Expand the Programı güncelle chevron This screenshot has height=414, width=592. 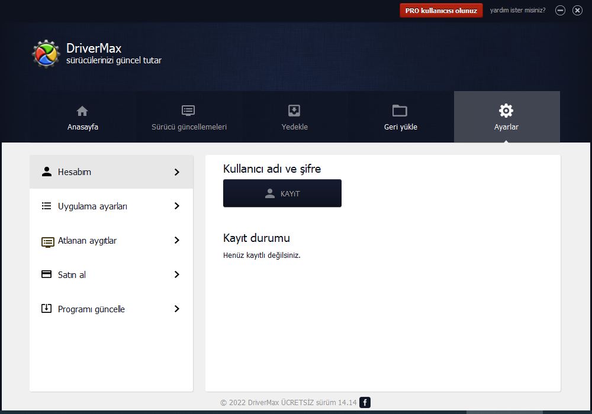click(x=176, y=309)
